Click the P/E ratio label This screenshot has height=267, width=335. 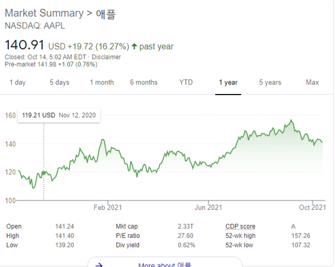[x=128, y=235]
